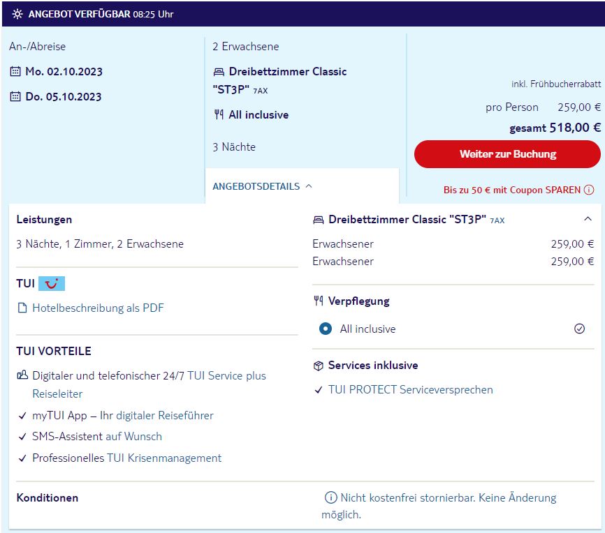The height and width of the screenshot is (533, 605).
Task: Click the sun icon beside Angebot verfügbar
Action: click(x=17, y=14)
